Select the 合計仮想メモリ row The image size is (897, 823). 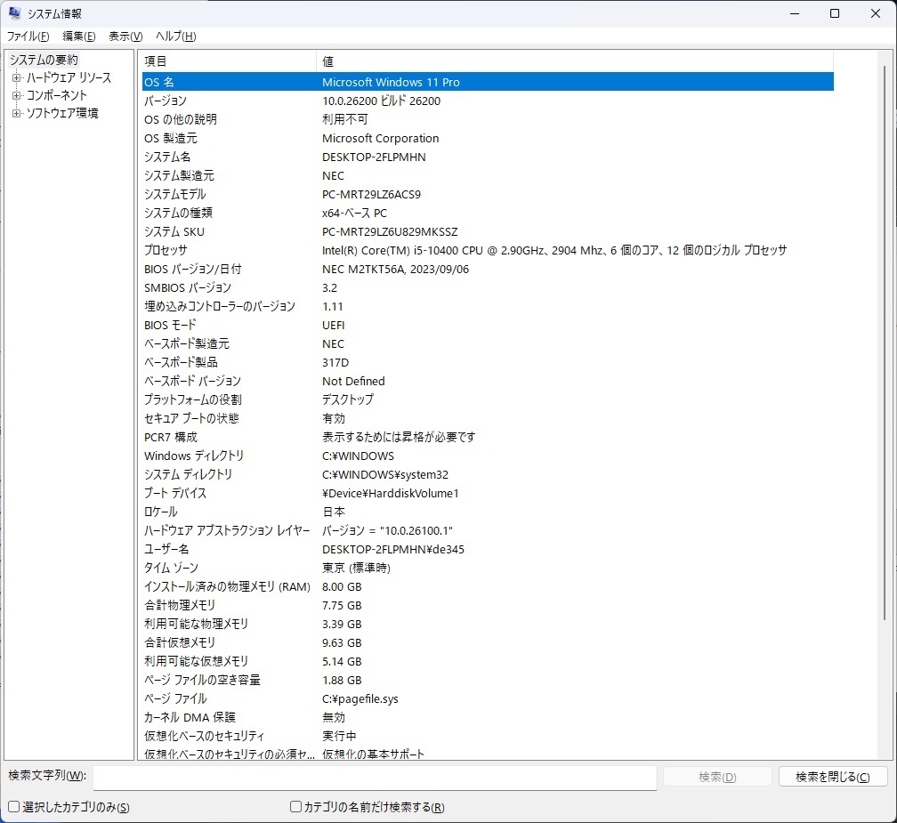488,643
